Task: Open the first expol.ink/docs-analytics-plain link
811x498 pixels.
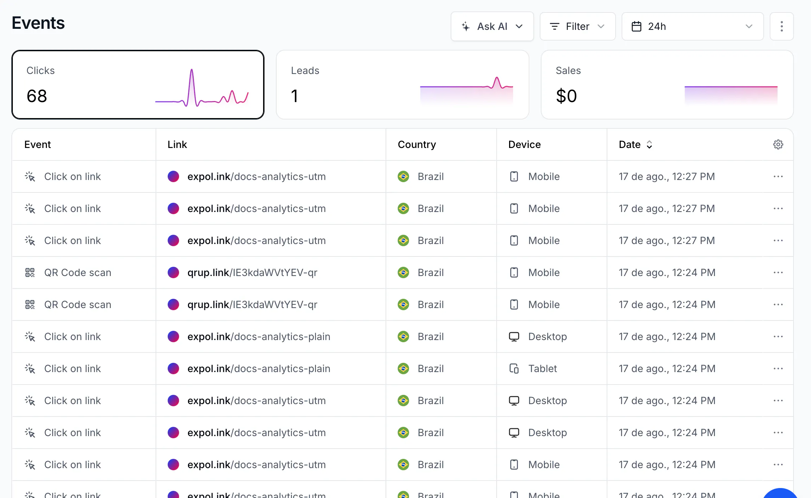Action: (x=259, y=337)
